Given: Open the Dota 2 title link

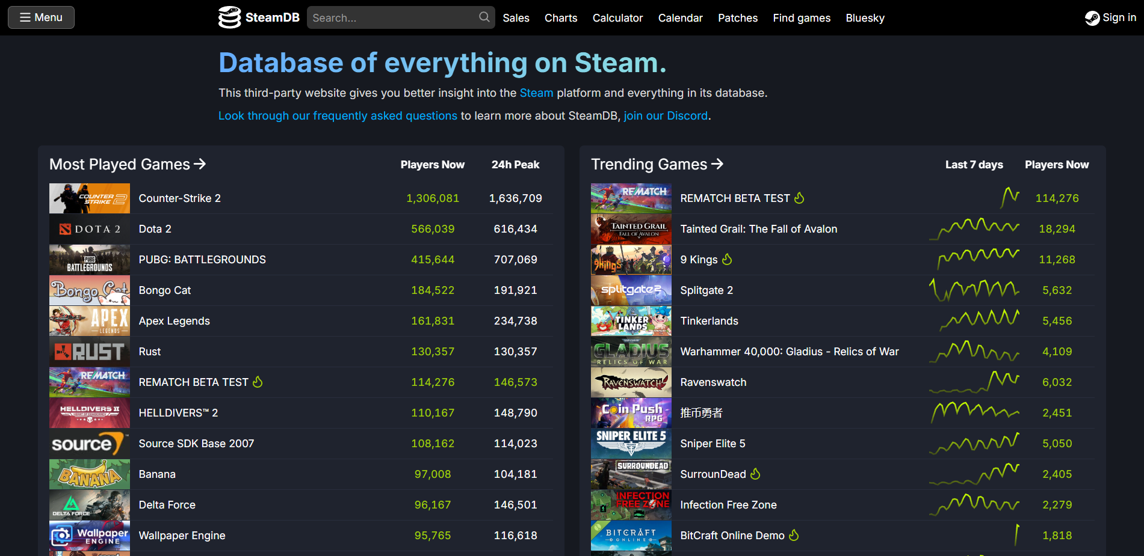Looking at the screenshot, I should [x=155, y=229].
